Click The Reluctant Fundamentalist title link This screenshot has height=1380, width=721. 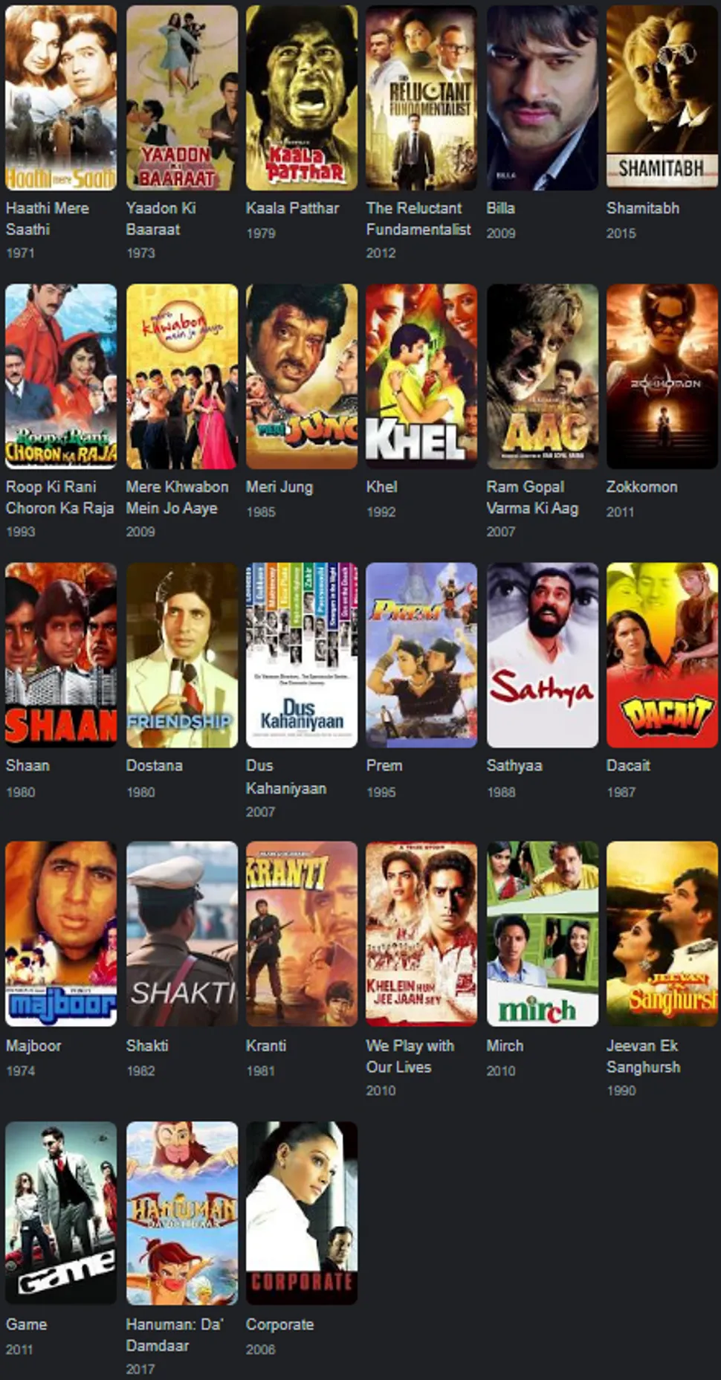418,219
